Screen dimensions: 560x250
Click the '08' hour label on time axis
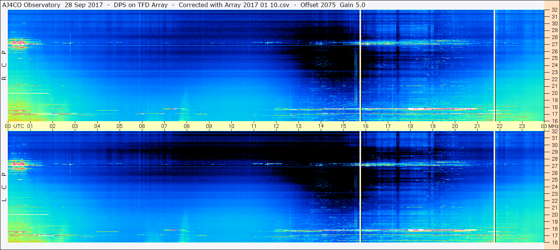pos(187,126)
